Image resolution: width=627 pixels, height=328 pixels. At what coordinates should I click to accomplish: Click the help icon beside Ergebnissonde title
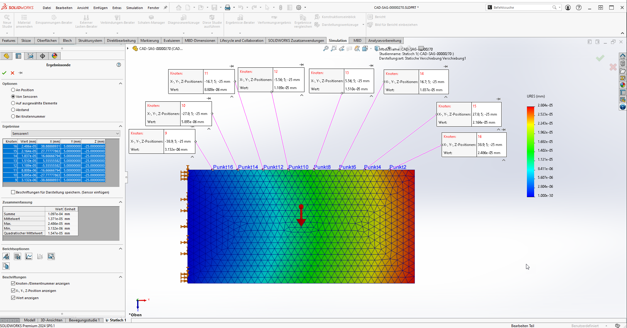click(x=119, y=65)
